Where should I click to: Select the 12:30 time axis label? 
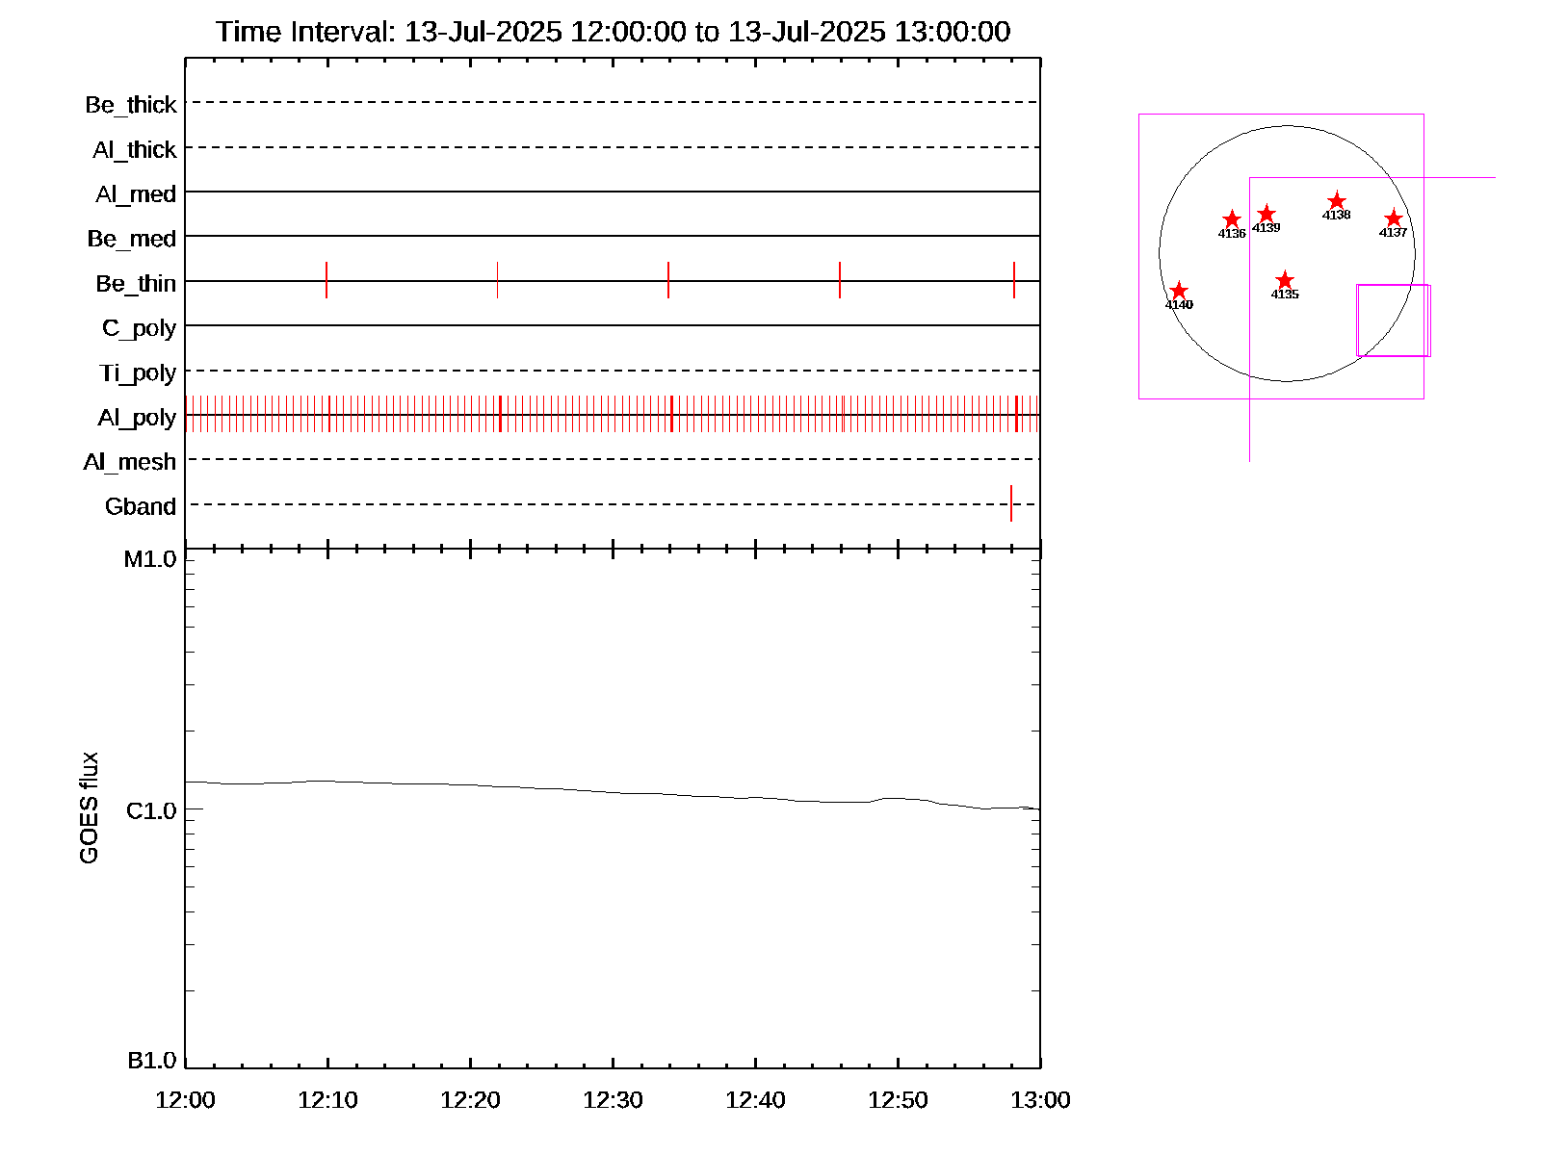click(613, 1100)
